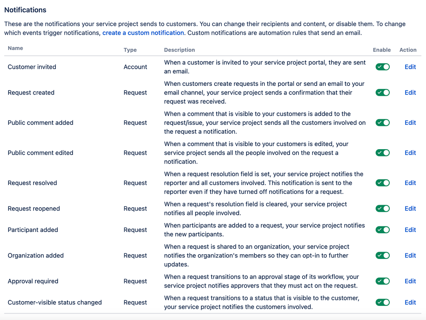The height and width of the screenshot is (320, 426).
Task: Disable the Public comment added notification
Action: [382, 123]
